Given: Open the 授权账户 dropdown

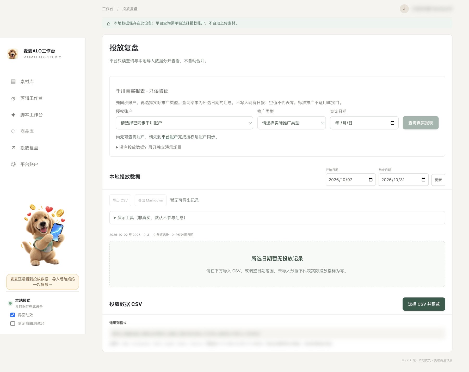Looking at the screenshot, I should (184, 123).
